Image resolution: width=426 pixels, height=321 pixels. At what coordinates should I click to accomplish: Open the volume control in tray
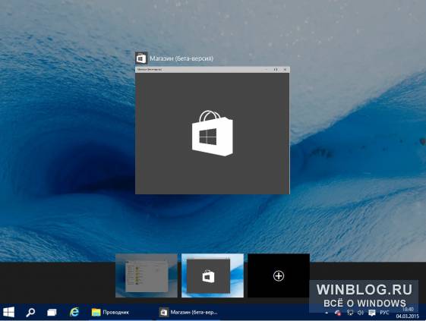click(361, 313)
